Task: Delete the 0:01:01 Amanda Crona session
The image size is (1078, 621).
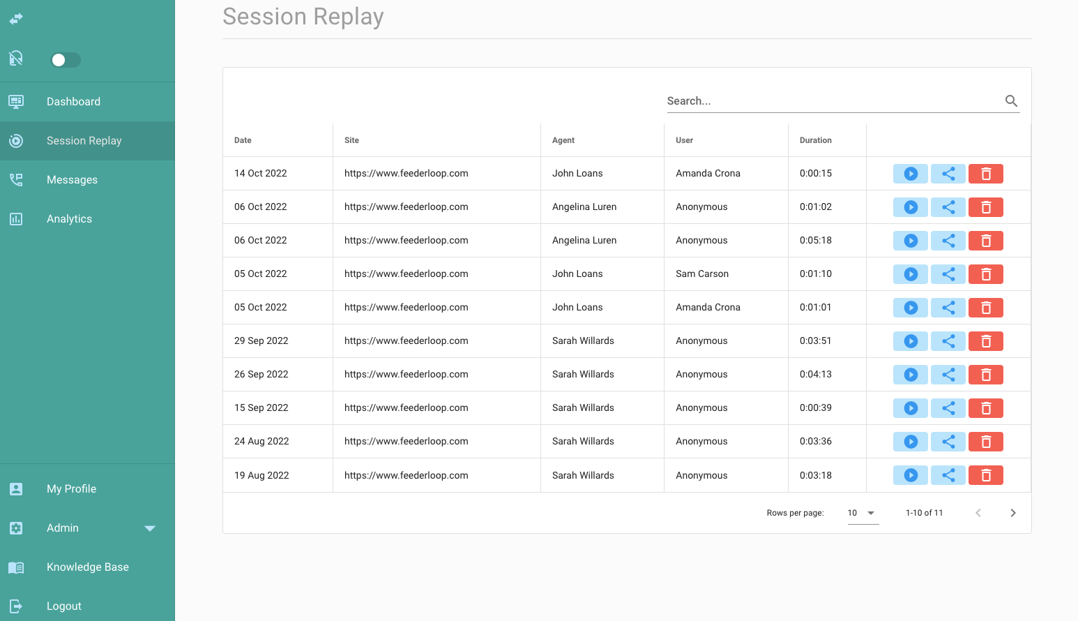Action: click(986, 308)
